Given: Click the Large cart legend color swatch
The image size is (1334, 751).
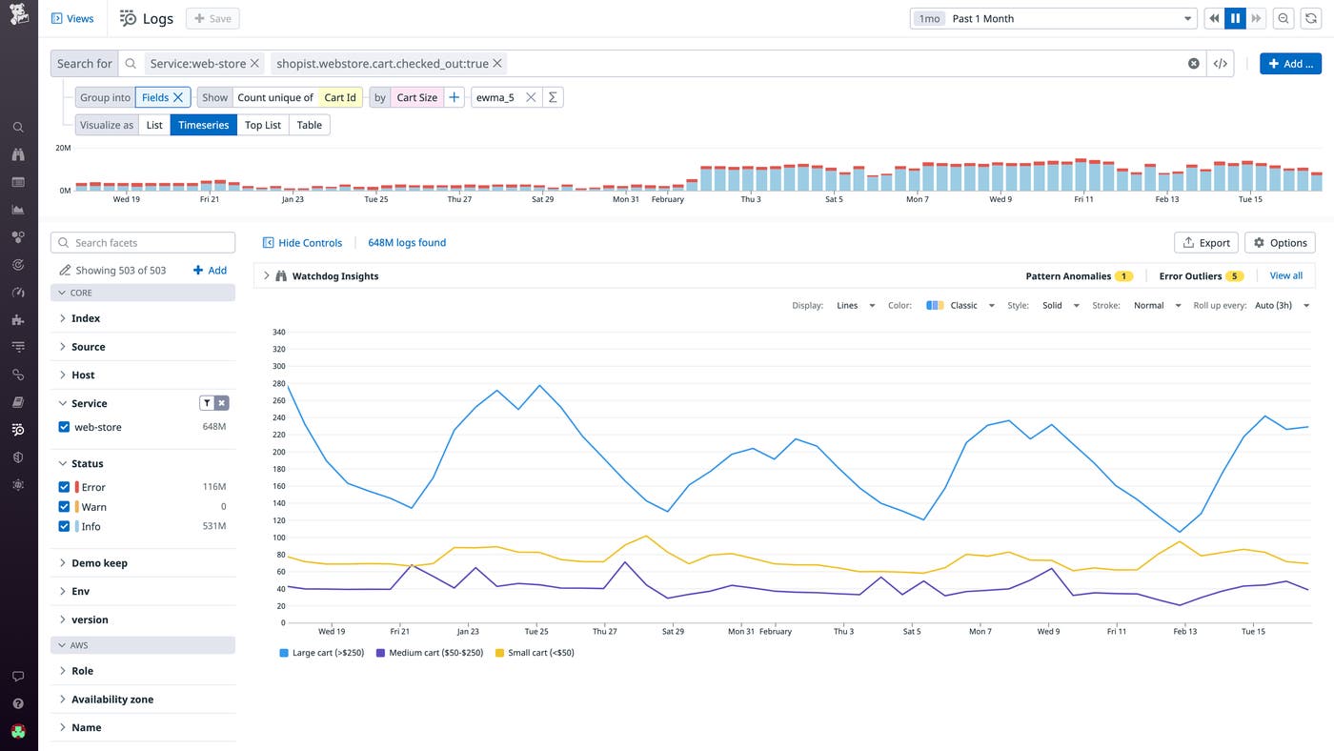Looking at the screenshot, I should tap(282, 652).
